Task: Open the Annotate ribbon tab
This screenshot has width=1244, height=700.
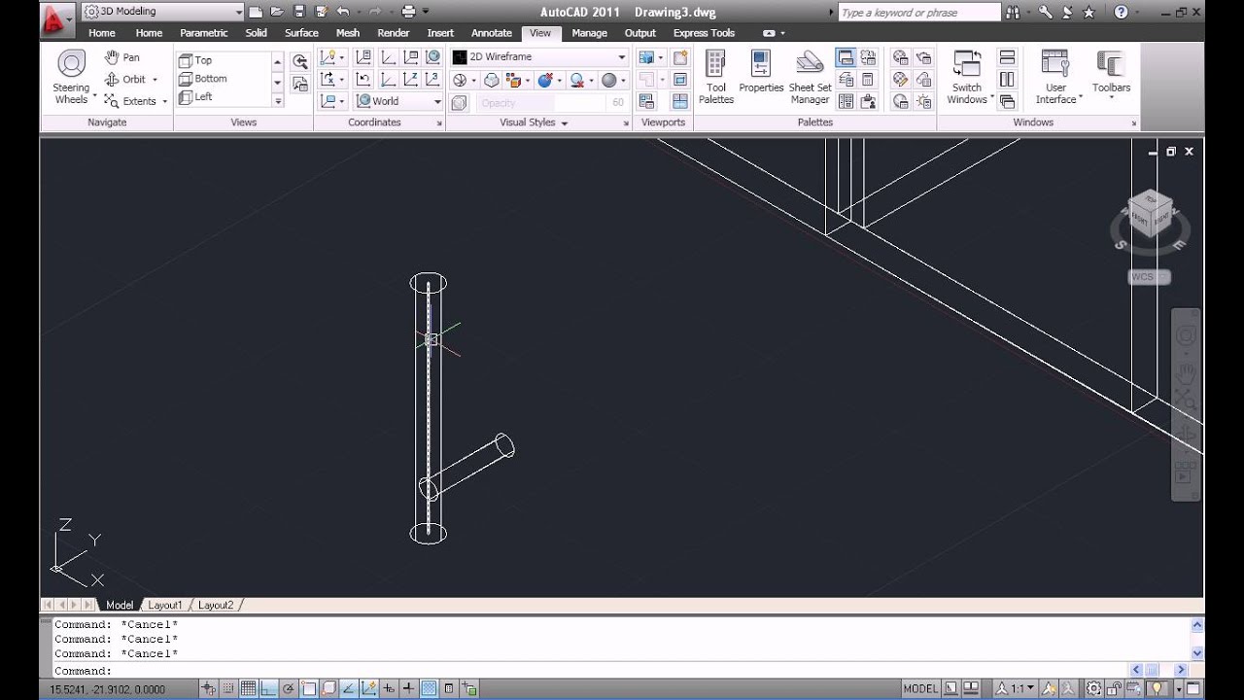Action: [491, 33]
